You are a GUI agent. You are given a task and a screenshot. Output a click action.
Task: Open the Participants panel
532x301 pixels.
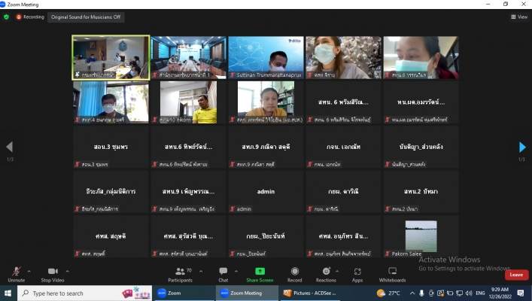tap(180, 275)
